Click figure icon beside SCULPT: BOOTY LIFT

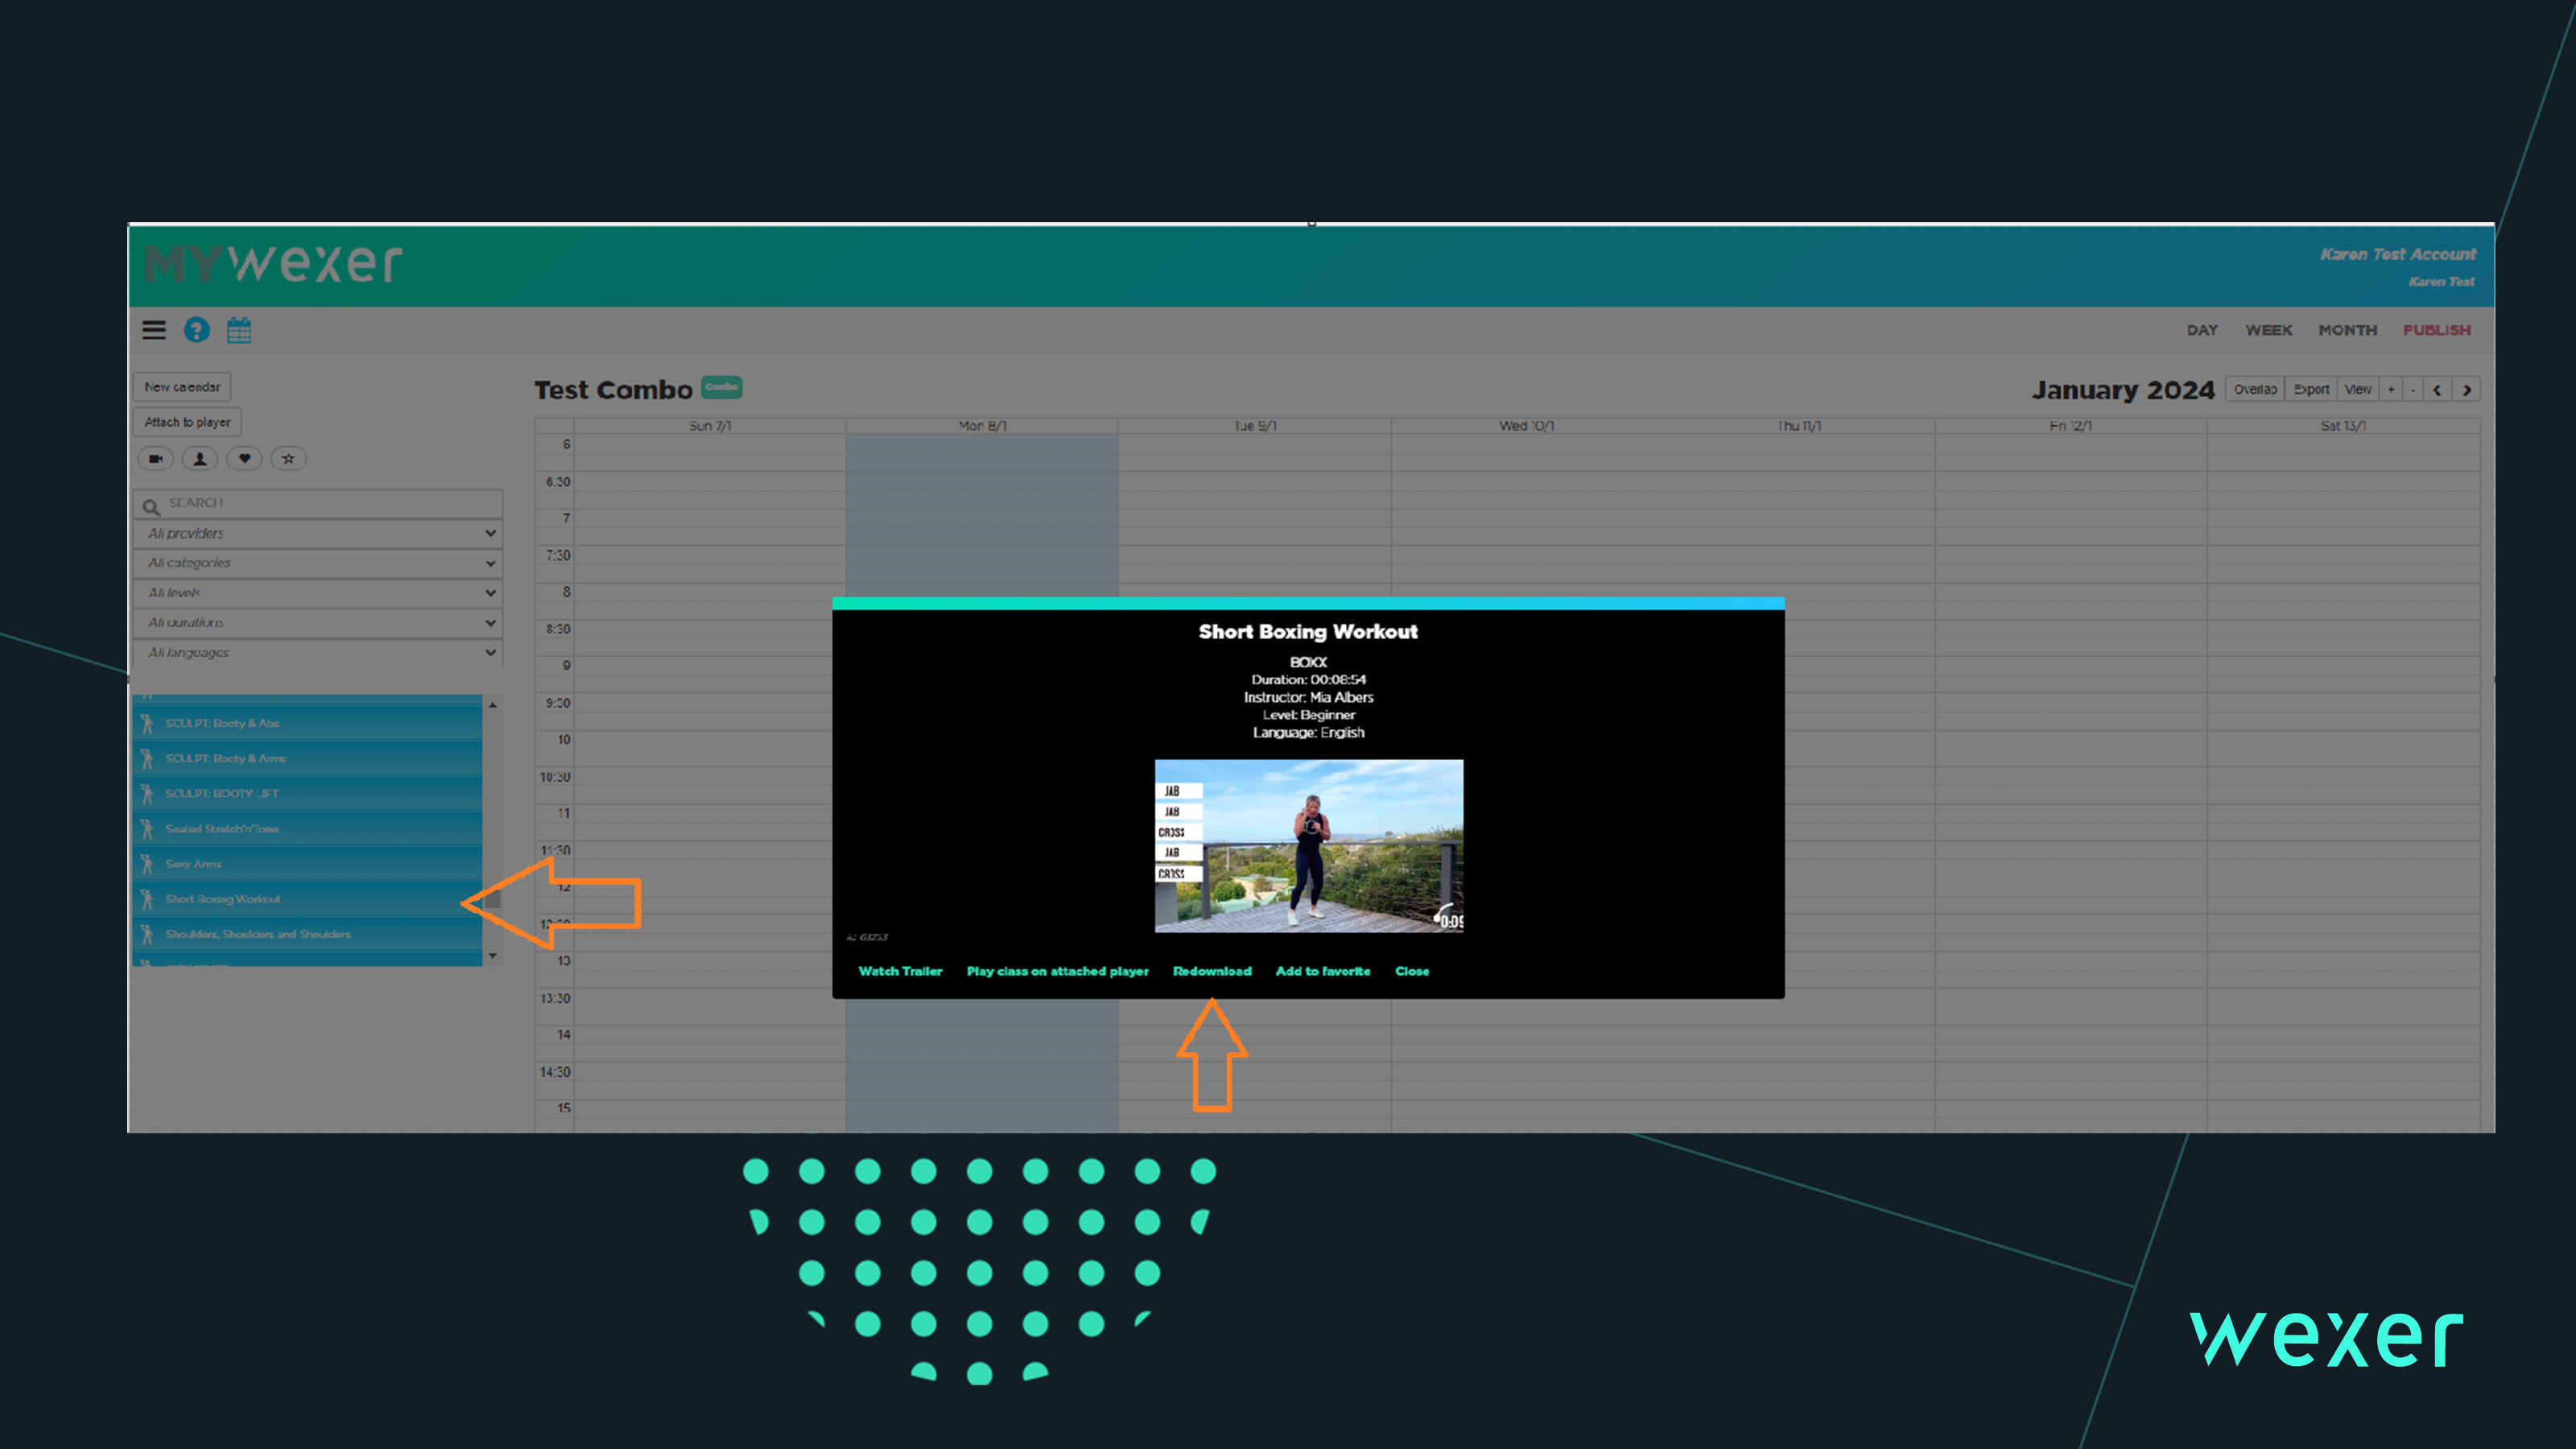(147, 793)
